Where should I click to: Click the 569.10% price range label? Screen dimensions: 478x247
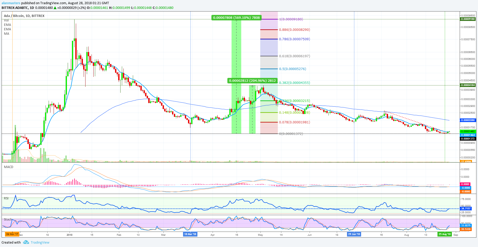point(236,18)
